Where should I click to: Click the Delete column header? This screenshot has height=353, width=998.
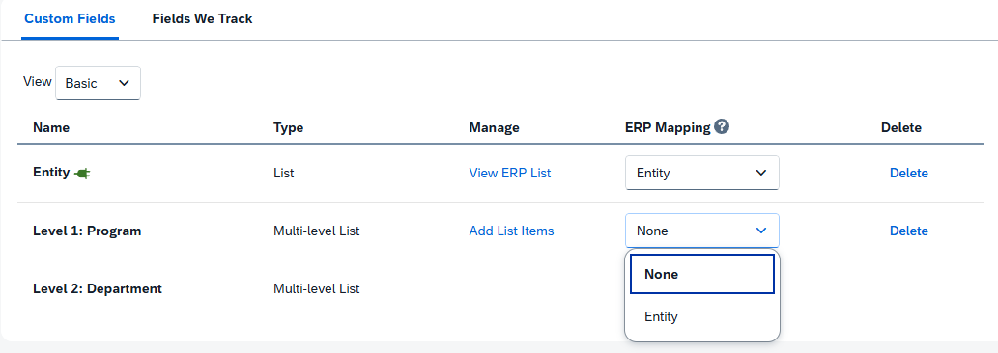pos(900,127)
